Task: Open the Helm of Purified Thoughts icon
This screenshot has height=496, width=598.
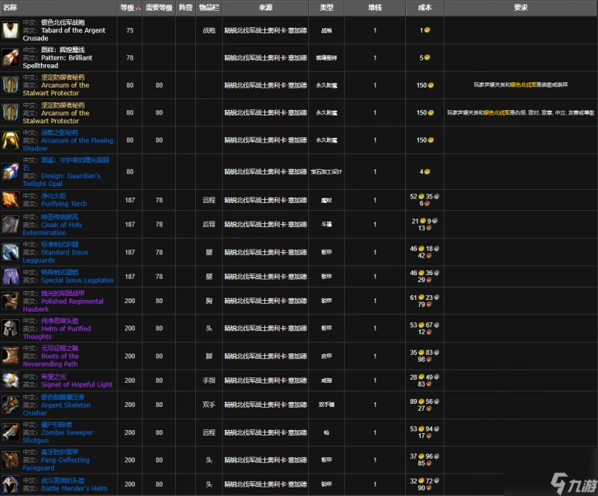Action: 11,329
